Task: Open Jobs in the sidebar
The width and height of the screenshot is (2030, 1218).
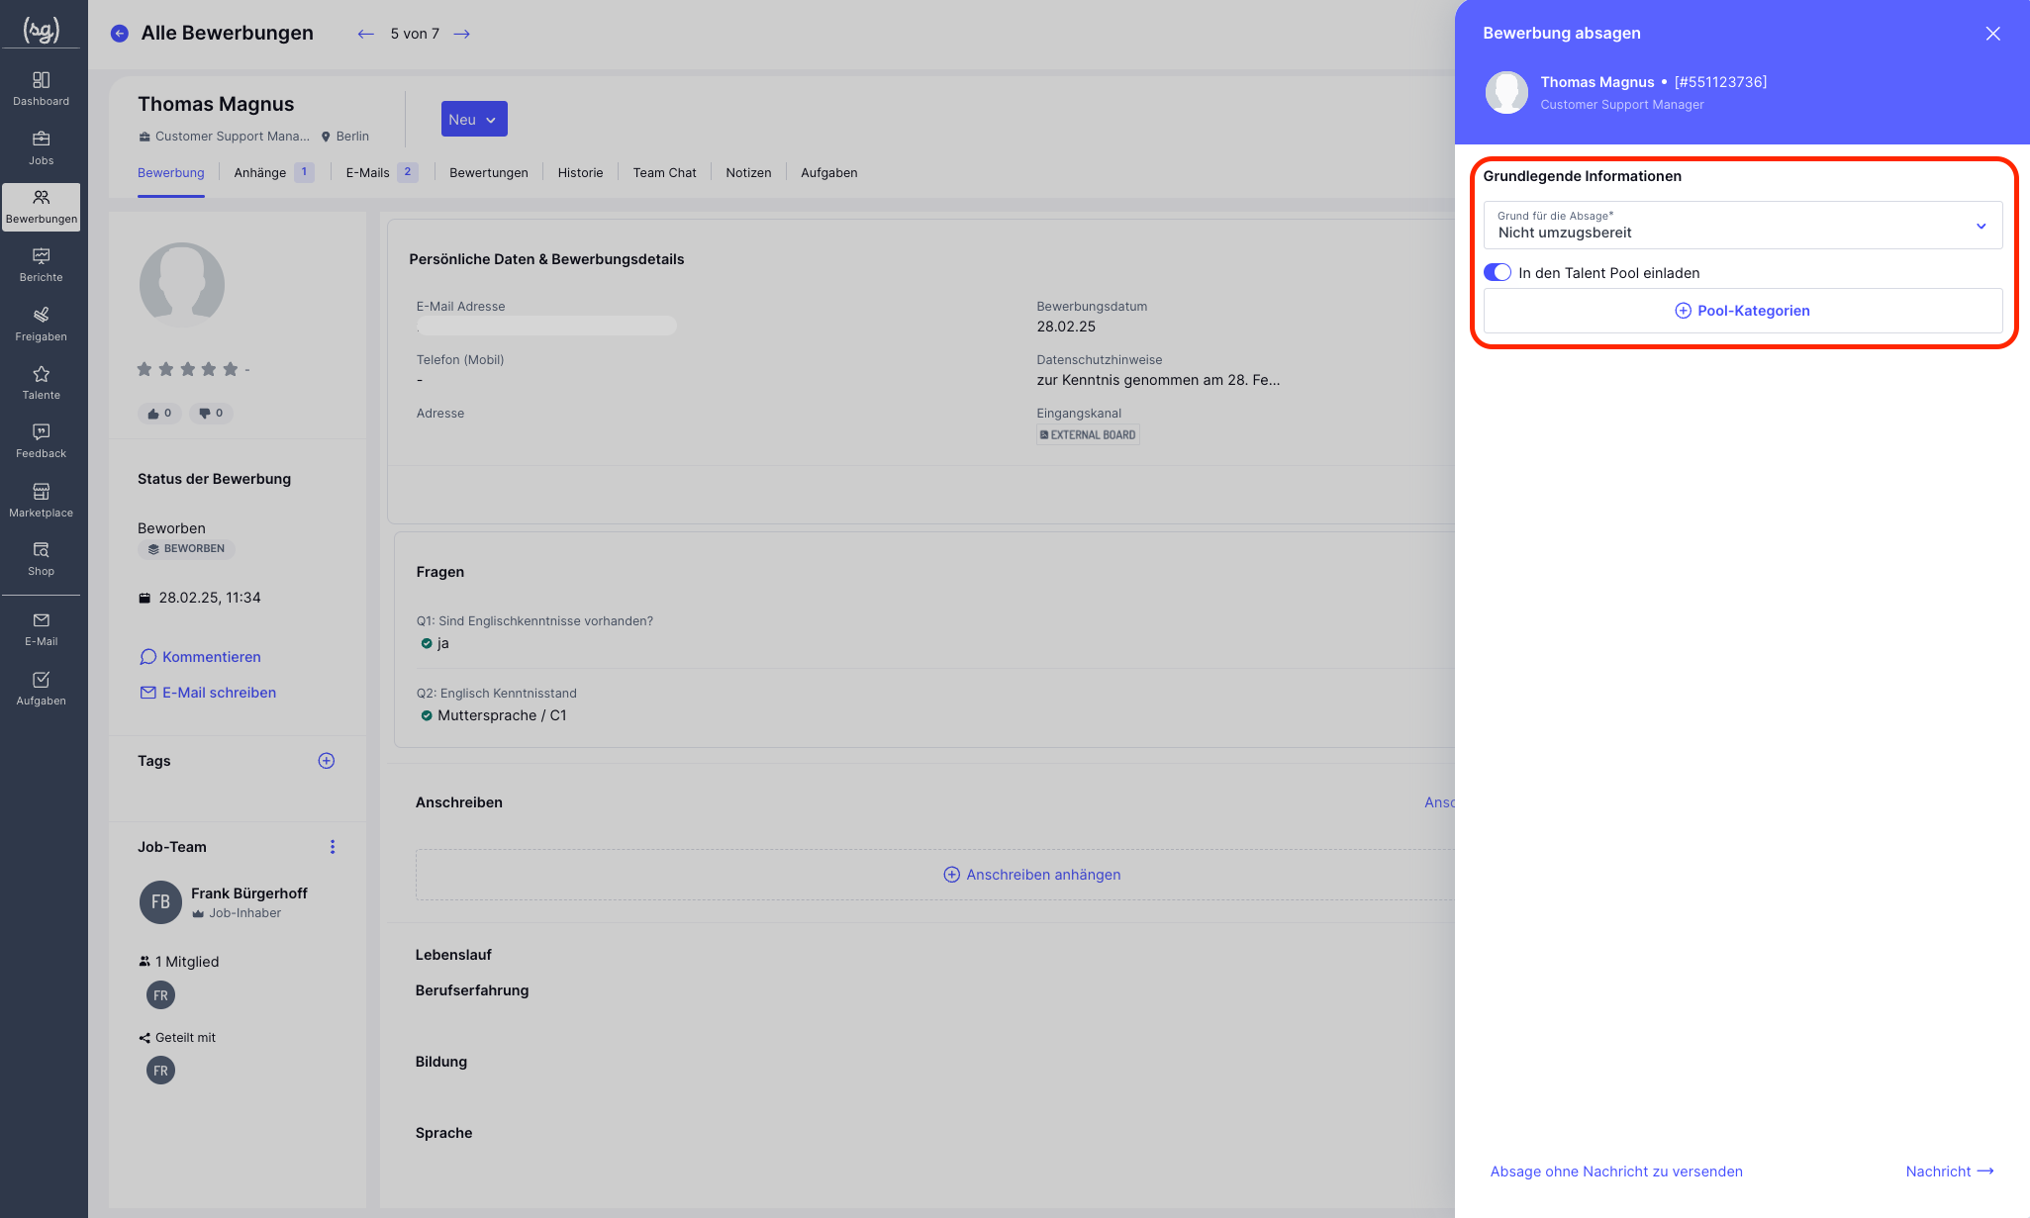Action: pyautogui.click(x=41, y=148)
